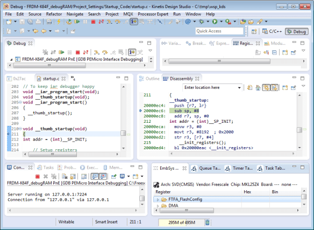
Task: Open the File menu
Action: [8, 14]
